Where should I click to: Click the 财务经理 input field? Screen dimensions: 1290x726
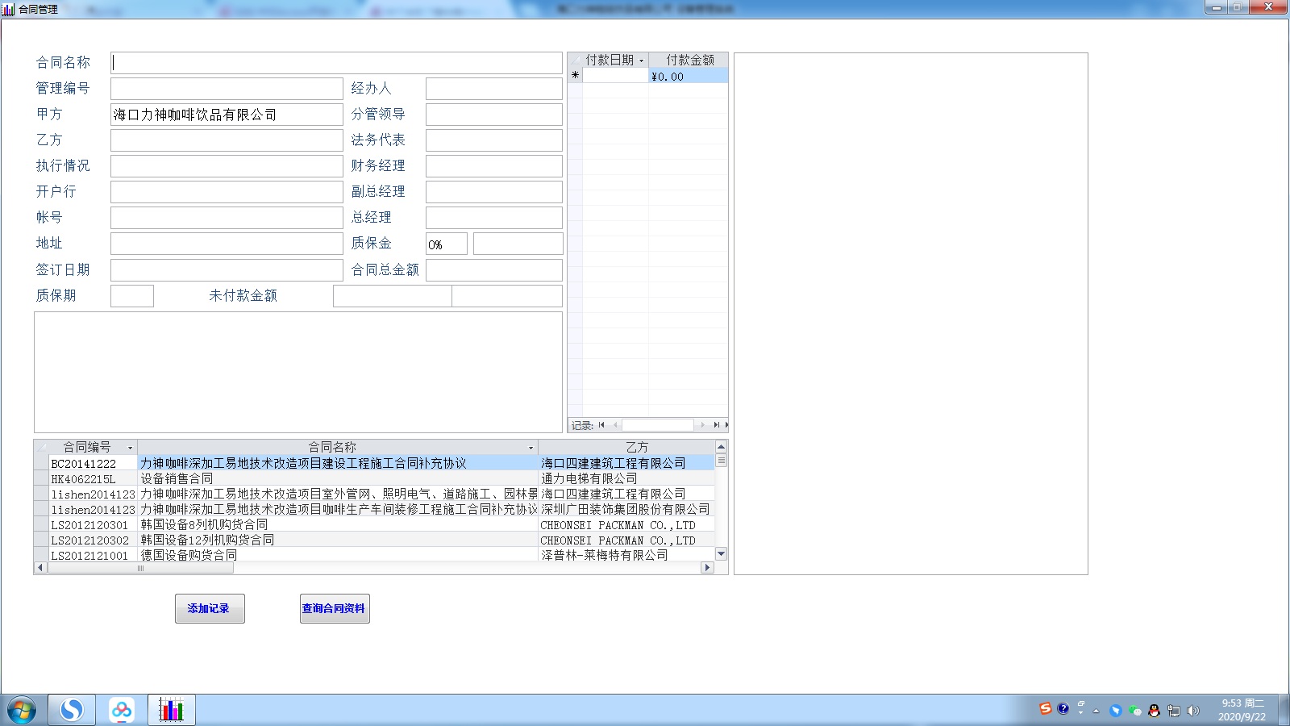tap(494, 166)
